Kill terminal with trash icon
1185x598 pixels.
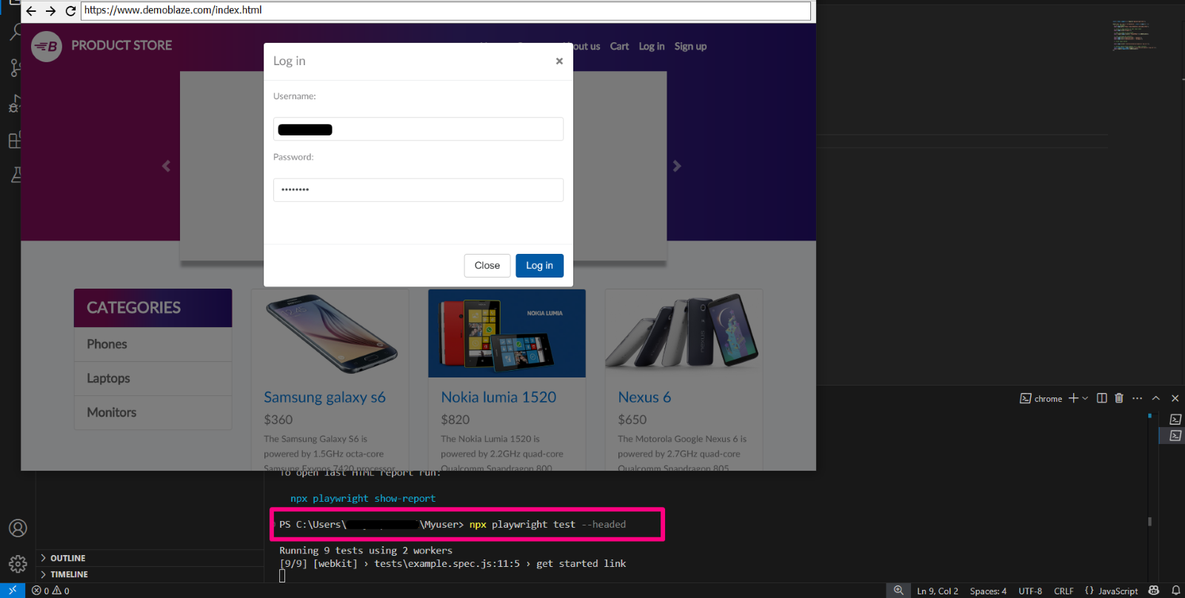[x=1119, y=398]
